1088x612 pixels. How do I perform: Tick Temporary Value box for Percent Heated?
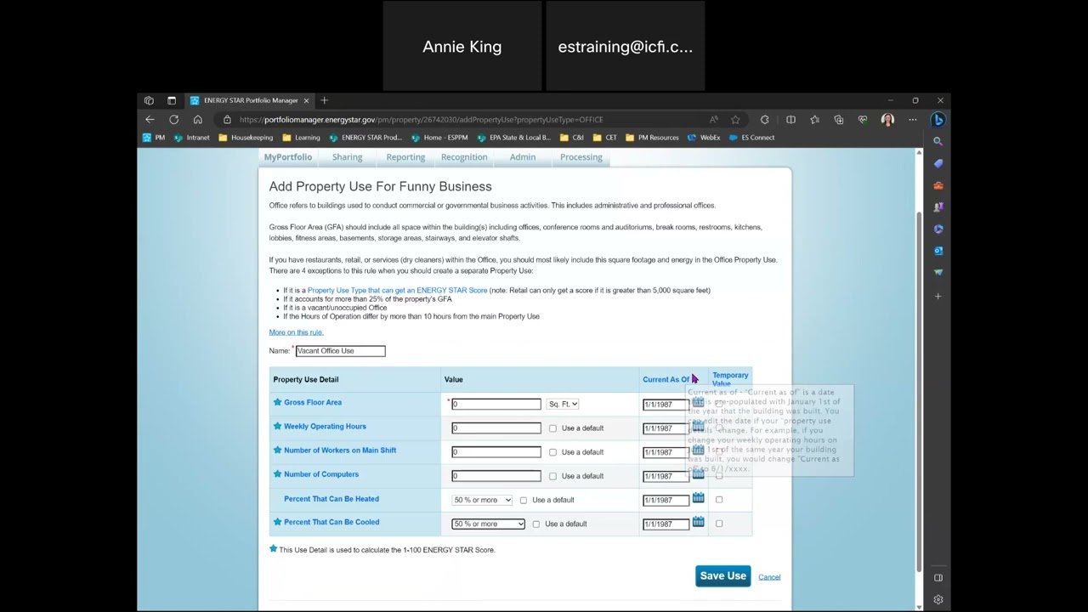(x=719, y=500)
